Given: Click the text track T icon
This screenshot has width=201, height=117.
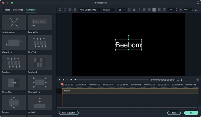Looking at the screenshot, I should (59, 91).
